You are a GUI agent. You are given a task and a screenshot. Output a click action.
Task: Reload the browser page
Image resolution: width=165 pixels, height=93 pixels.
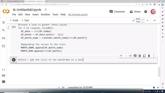click(6, 4)
